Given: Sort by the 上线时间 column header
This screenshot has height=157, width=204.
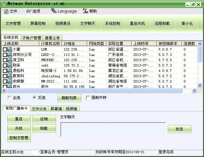Looking at the screenshot, I should coord(144,44).
